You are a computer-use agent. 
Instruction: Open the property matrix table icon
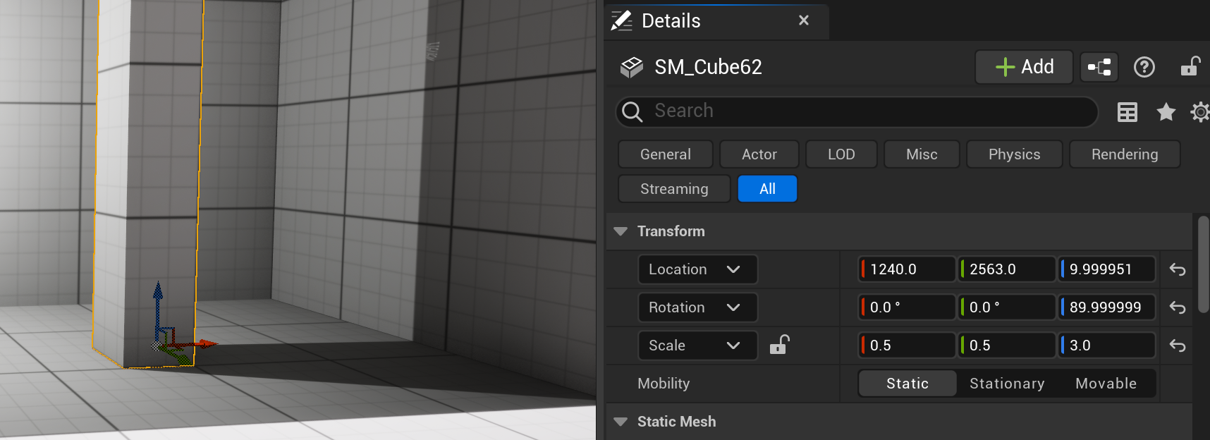point(1127,112)
